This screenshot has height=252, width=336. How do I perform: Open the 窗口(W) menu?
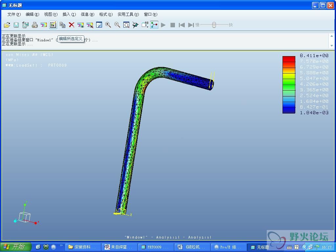[150, 14]
